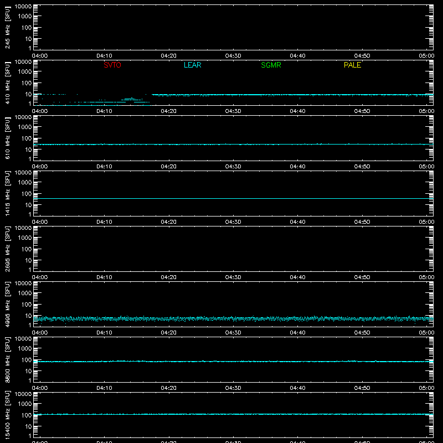Click the 10 y-tick of the 1415 MHz panel
The height and width of the screenshot is (443, 443).
[x=28, y=205]
